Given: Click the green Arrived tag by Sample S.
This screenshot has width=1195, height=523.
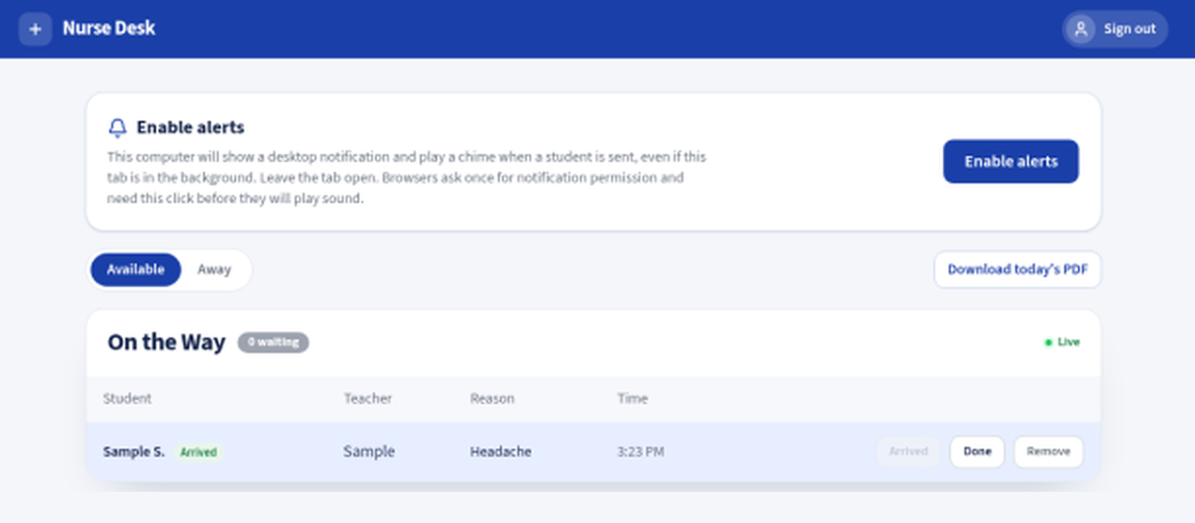Looking at the screenshot, I should [198, 452].
